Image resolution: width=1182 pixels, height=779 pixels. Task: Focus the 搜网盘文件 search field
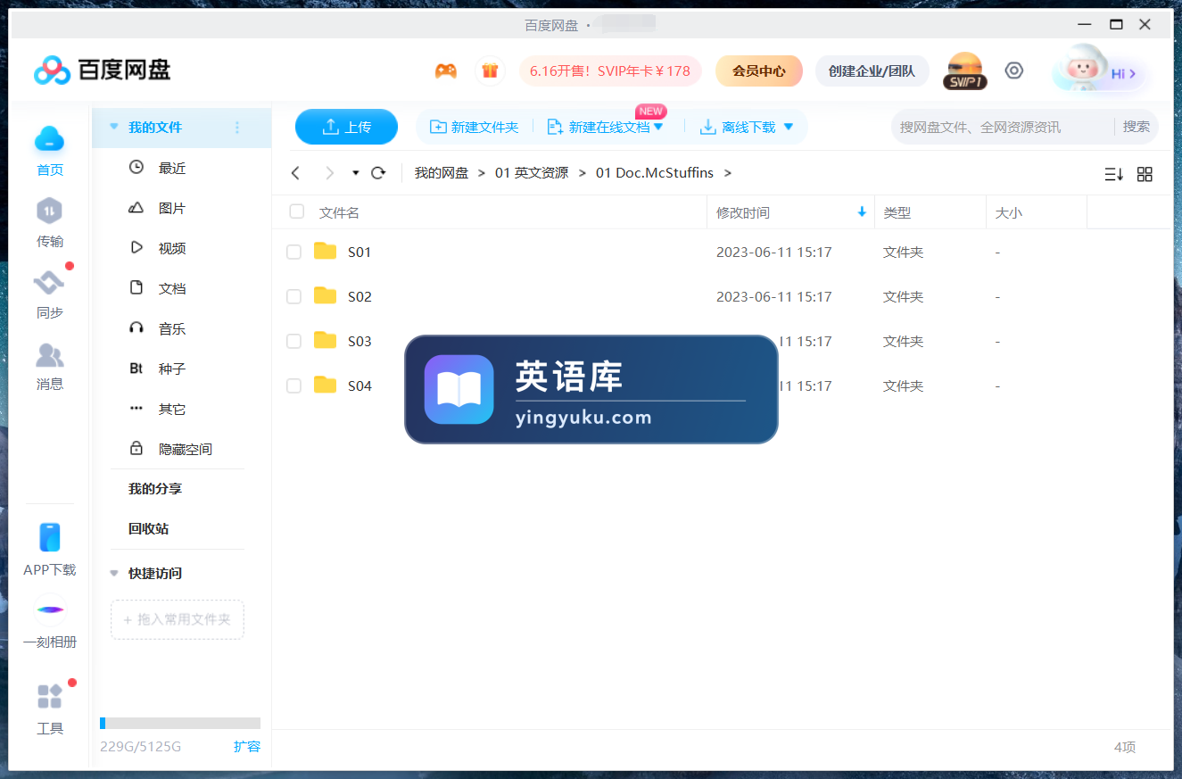pyautogui.click(x=1001, y=127)
